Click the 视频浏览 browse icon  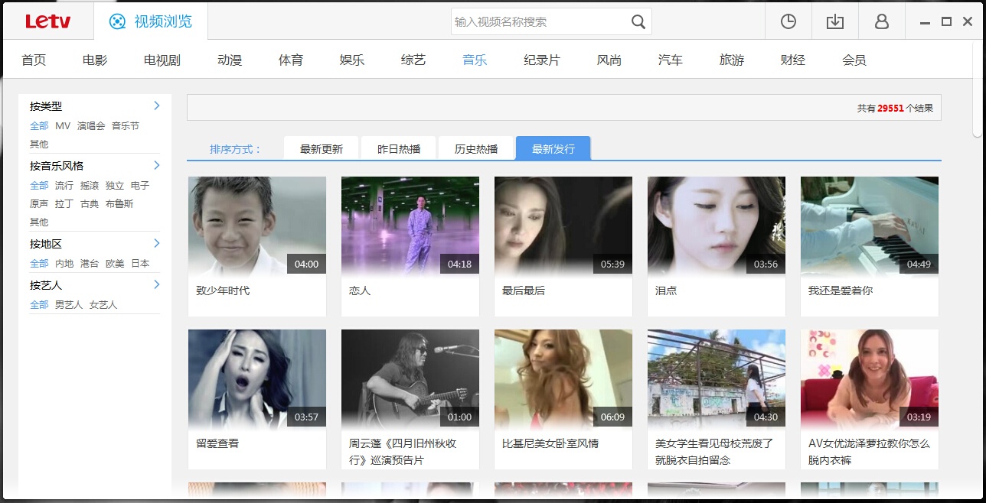pos(116,21)
